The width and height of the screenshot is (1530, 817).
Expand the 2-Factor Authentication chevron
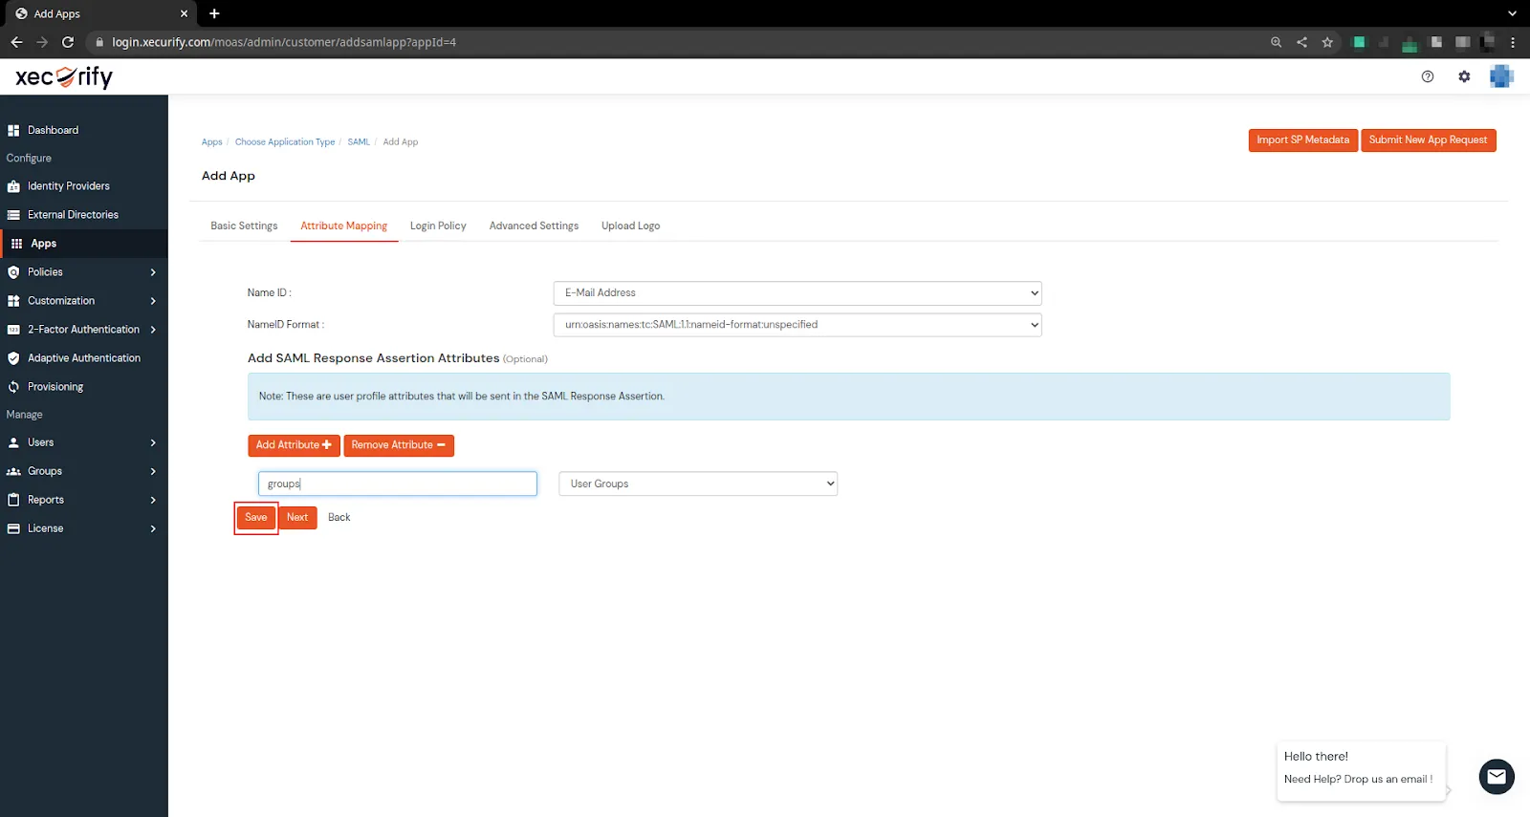153,330
